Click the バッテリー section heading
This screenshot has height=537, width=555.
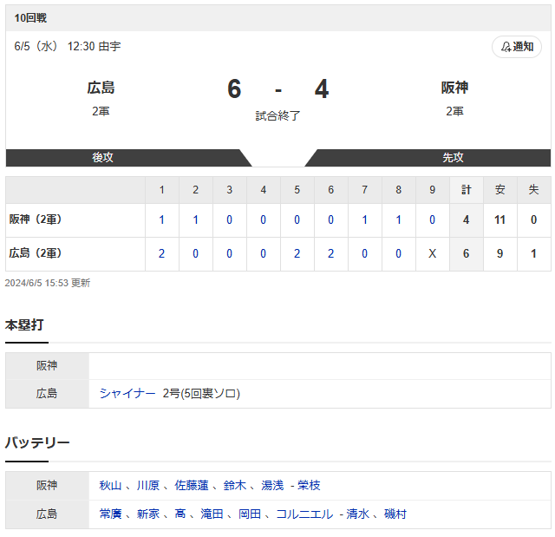tap(37, 443)
